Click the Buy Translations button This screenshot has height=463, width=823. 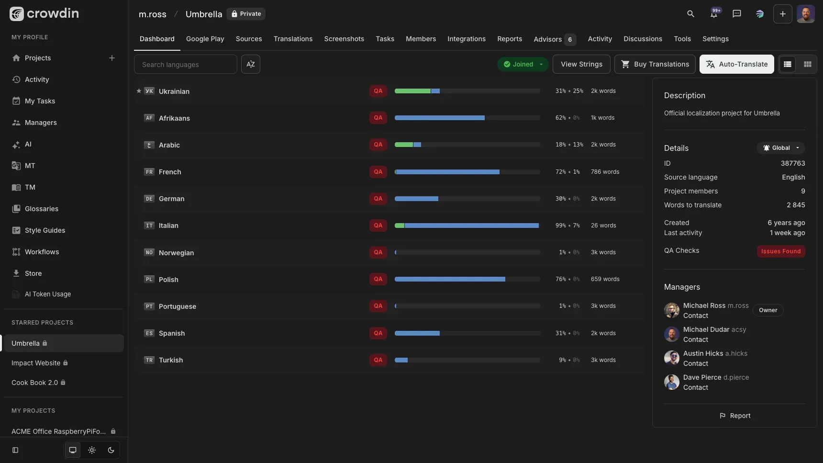pos(655,64)
